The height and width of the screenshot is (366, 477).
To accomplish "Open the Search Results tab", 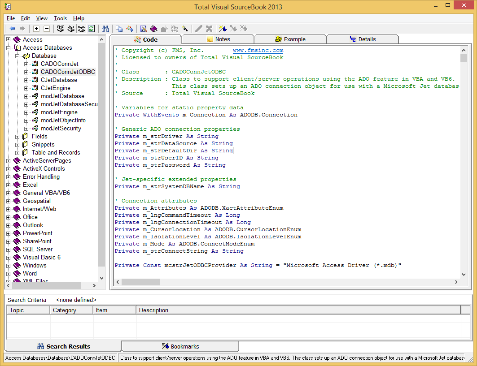I will [63, 346].
